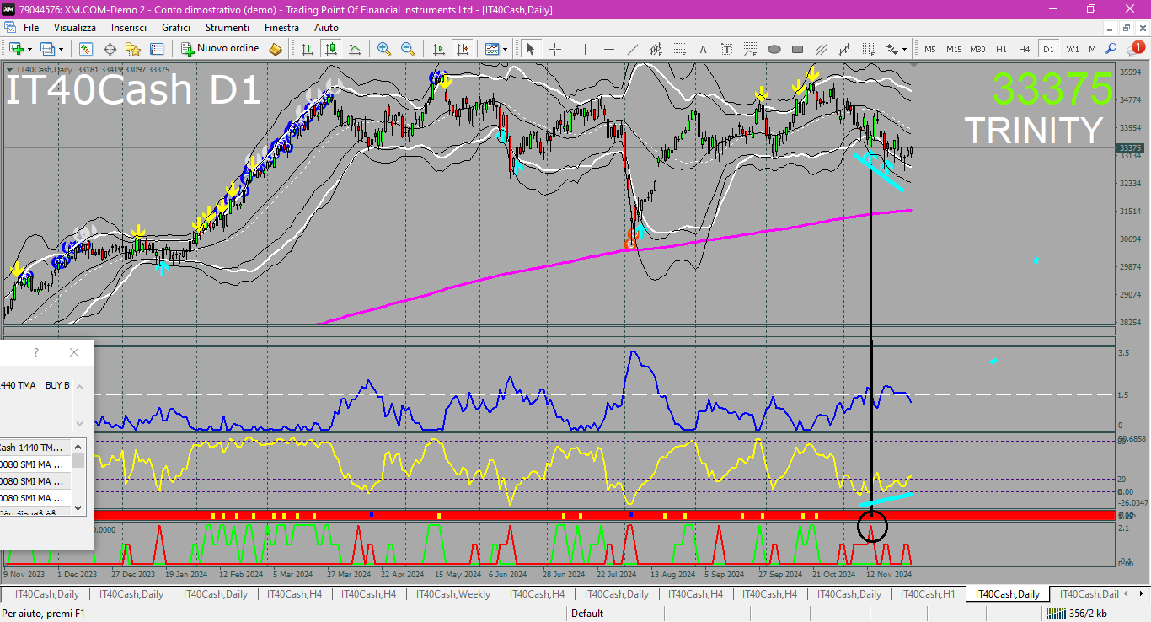Open the Inserisci menu

pyautogui.click(x=129, y=28)
